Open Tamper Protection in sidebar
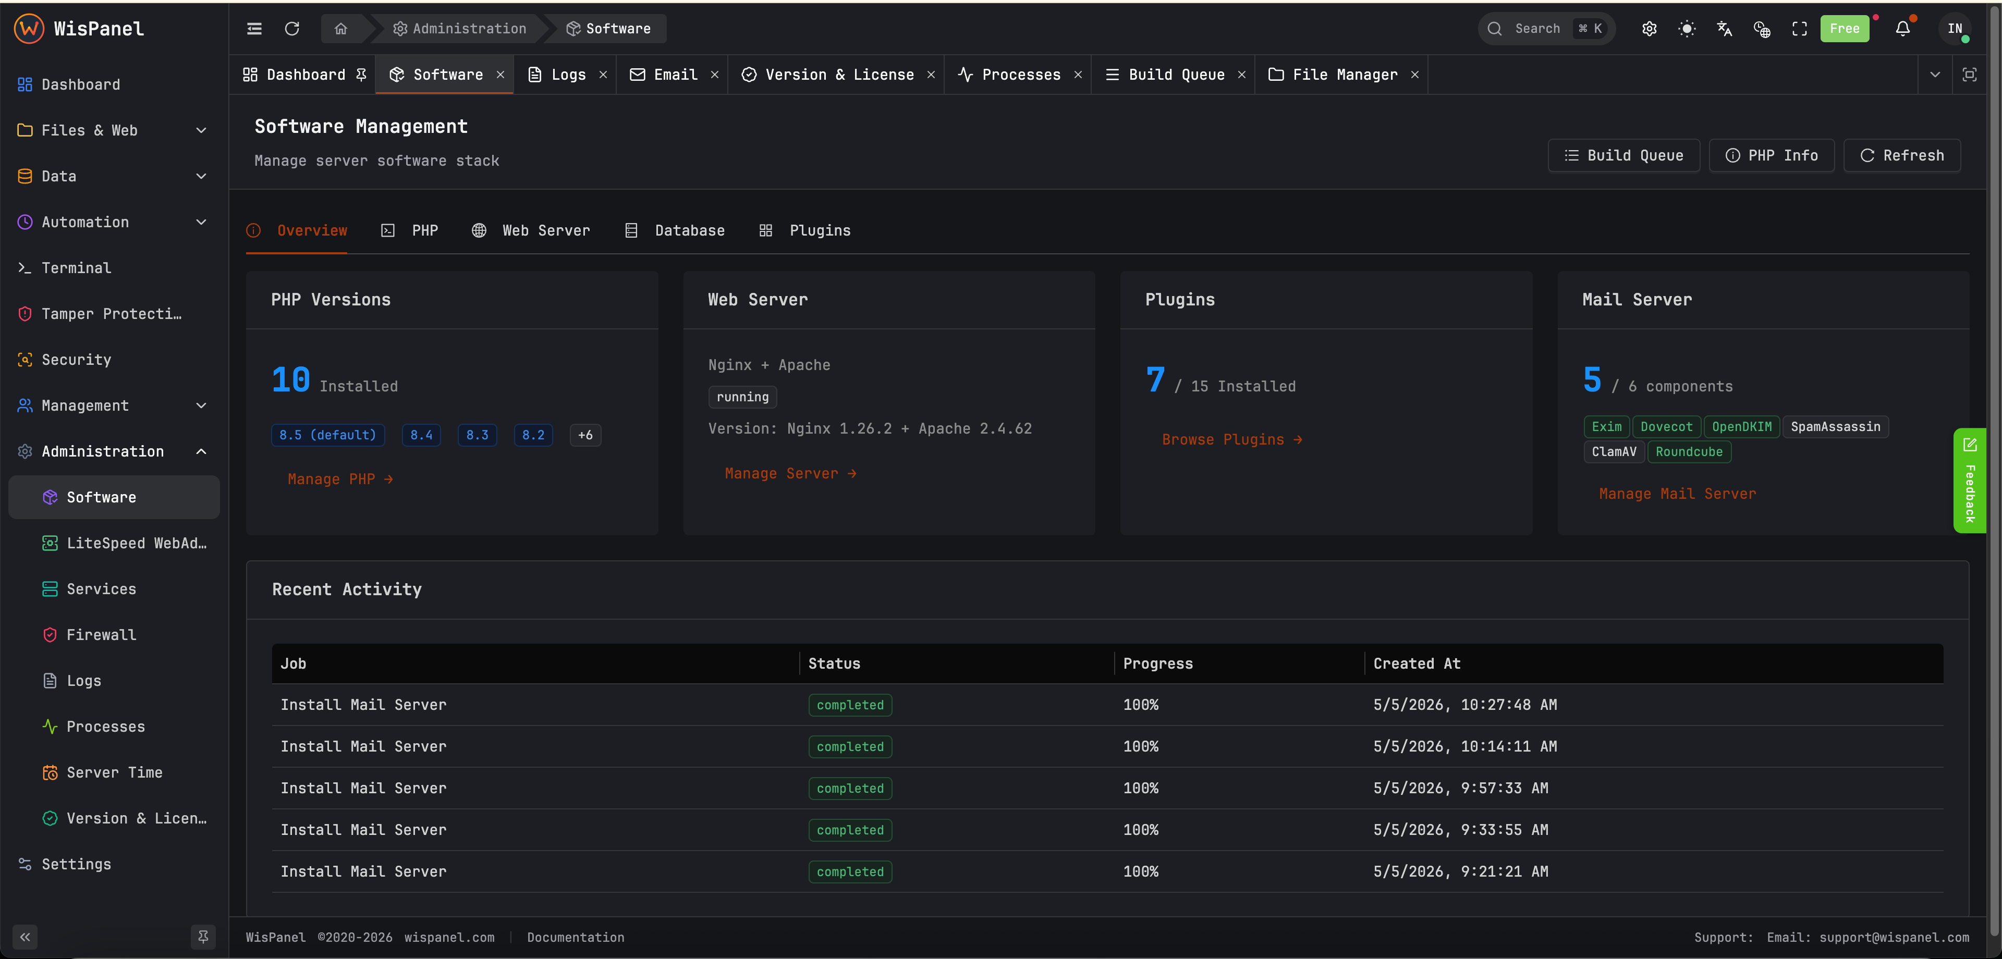This screenshot has width=2002, height=959. click(114, 313)
